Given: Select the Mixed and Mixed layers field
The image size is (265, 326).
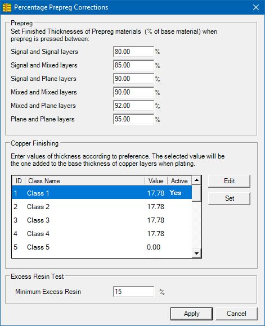Looking at the screenshot, I should point(134,92).
